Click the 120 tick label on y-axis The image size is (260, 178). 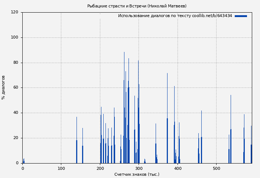pyautogui.click(x=14, y=12)
